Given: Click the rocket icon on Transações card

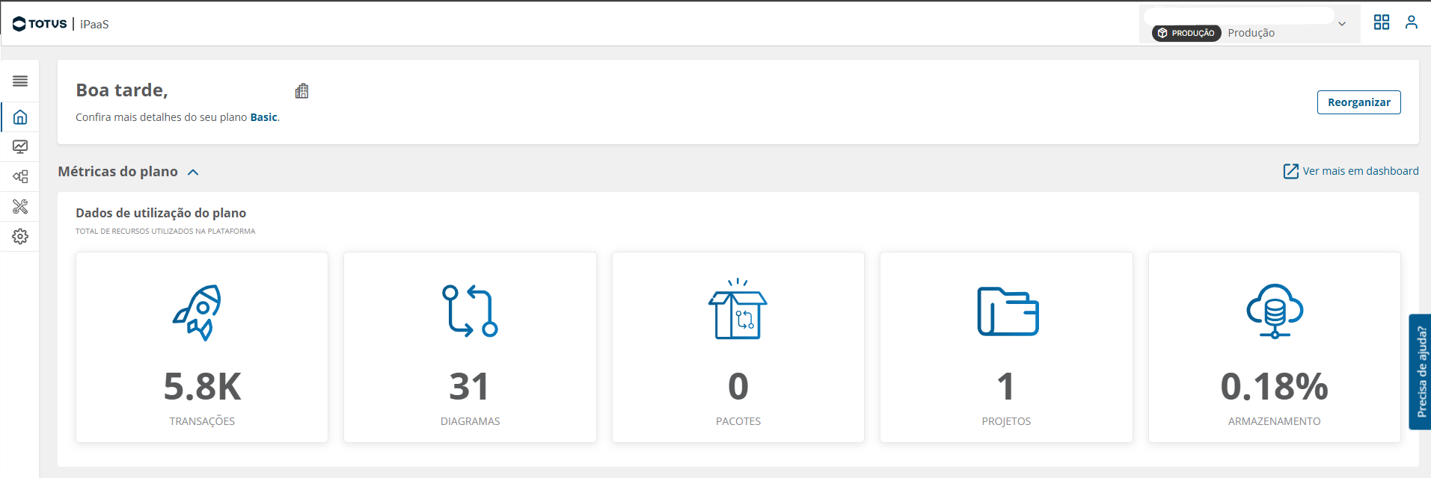Looking at the screenshot, I should coord(197,312).
